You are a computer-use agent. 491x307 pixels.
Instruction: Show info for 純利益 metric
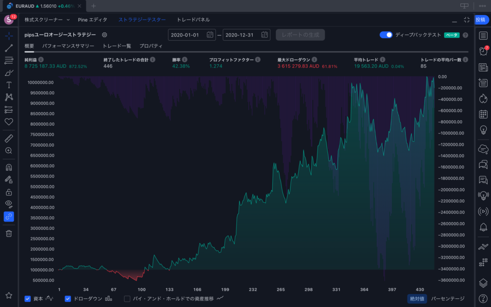[41, 59]
